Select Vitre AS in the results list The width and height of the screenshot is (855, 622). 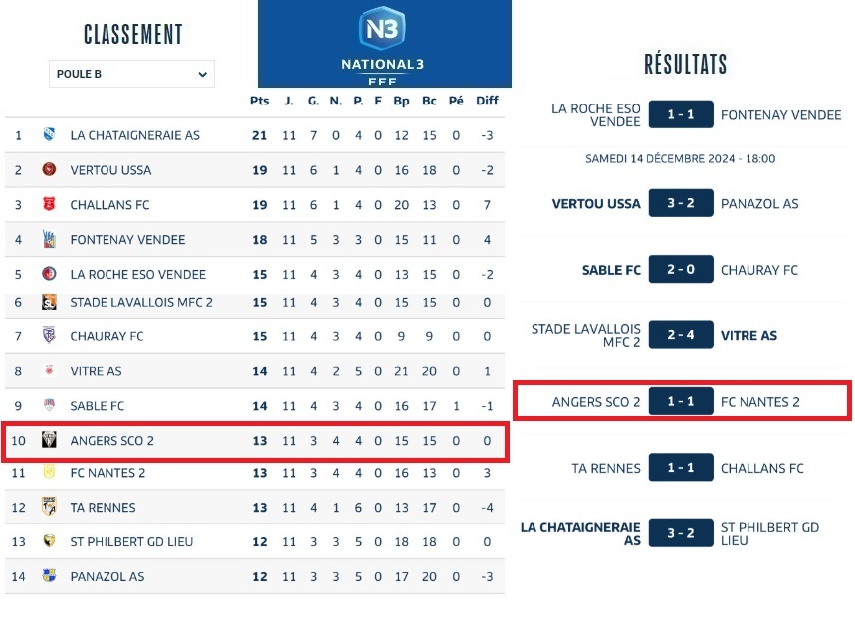(748, 335)
